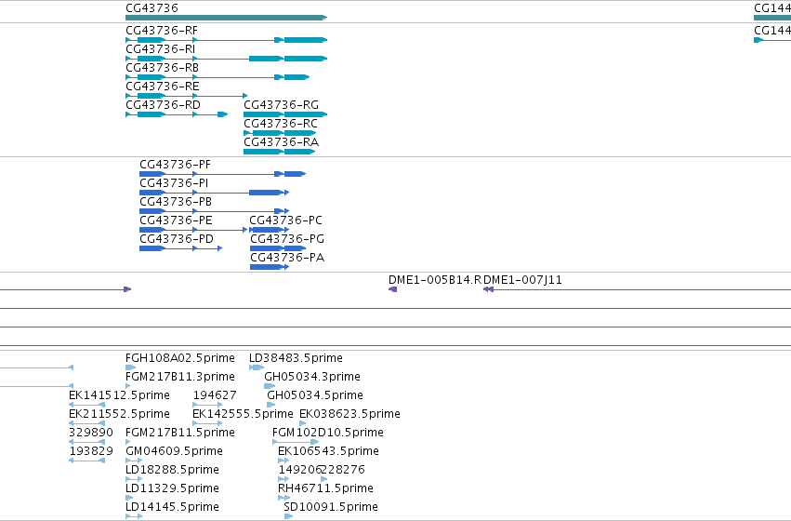The height and width of the screenshot is (521, 791).
Task: Open the CG43736-RA transcript label
Action: tap(281, 143)
